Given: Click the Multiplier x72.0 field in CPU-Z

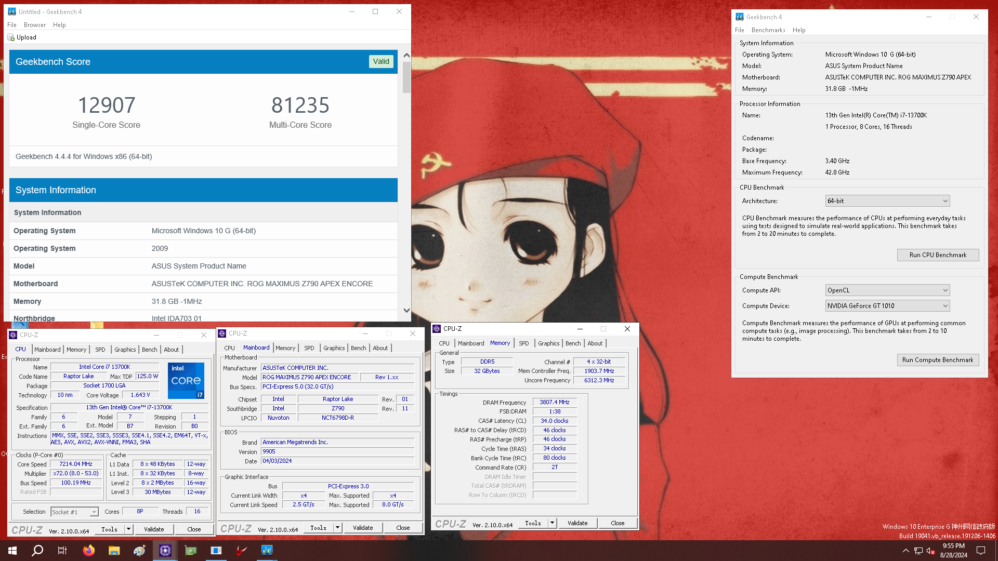Looking at the screenshot, I should [76, 474].
